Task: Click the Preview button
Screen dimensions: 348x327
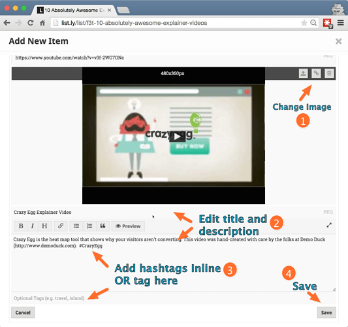Action: 128,226
